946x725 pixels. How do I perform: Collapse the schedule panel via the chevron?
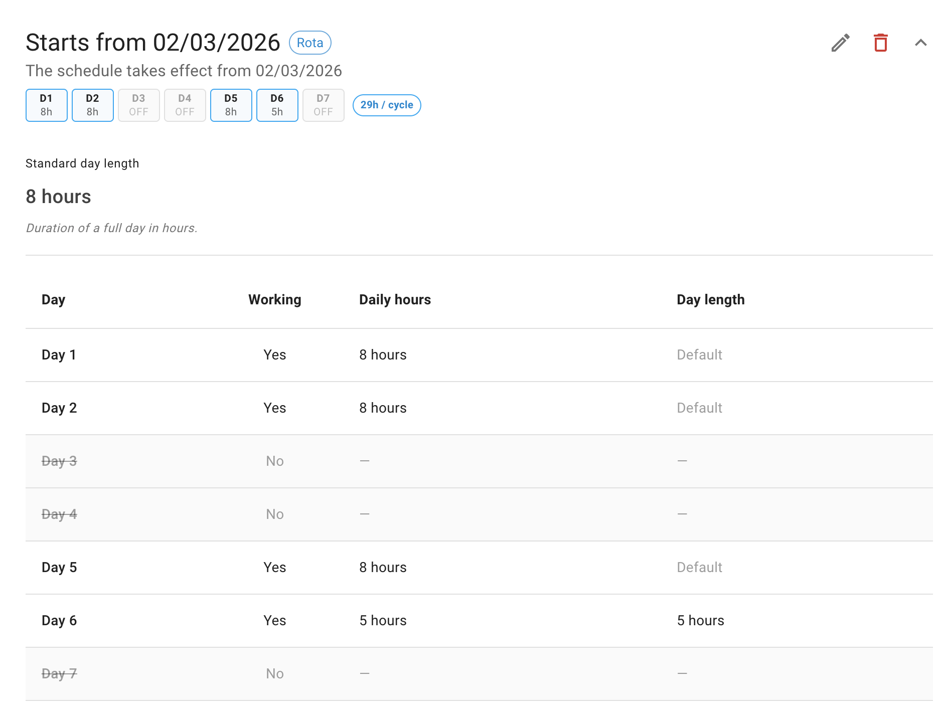click(921, 43)
